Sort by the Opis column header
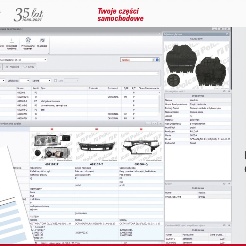This screenshot has height=246, width=246. tap(64, 88)
